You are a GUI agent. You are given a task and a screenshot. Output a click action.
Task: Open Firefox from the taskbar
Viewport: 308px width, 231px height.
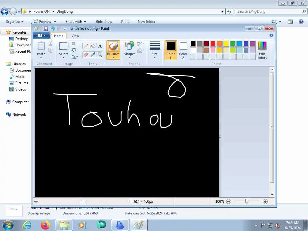tap(45, 225)
